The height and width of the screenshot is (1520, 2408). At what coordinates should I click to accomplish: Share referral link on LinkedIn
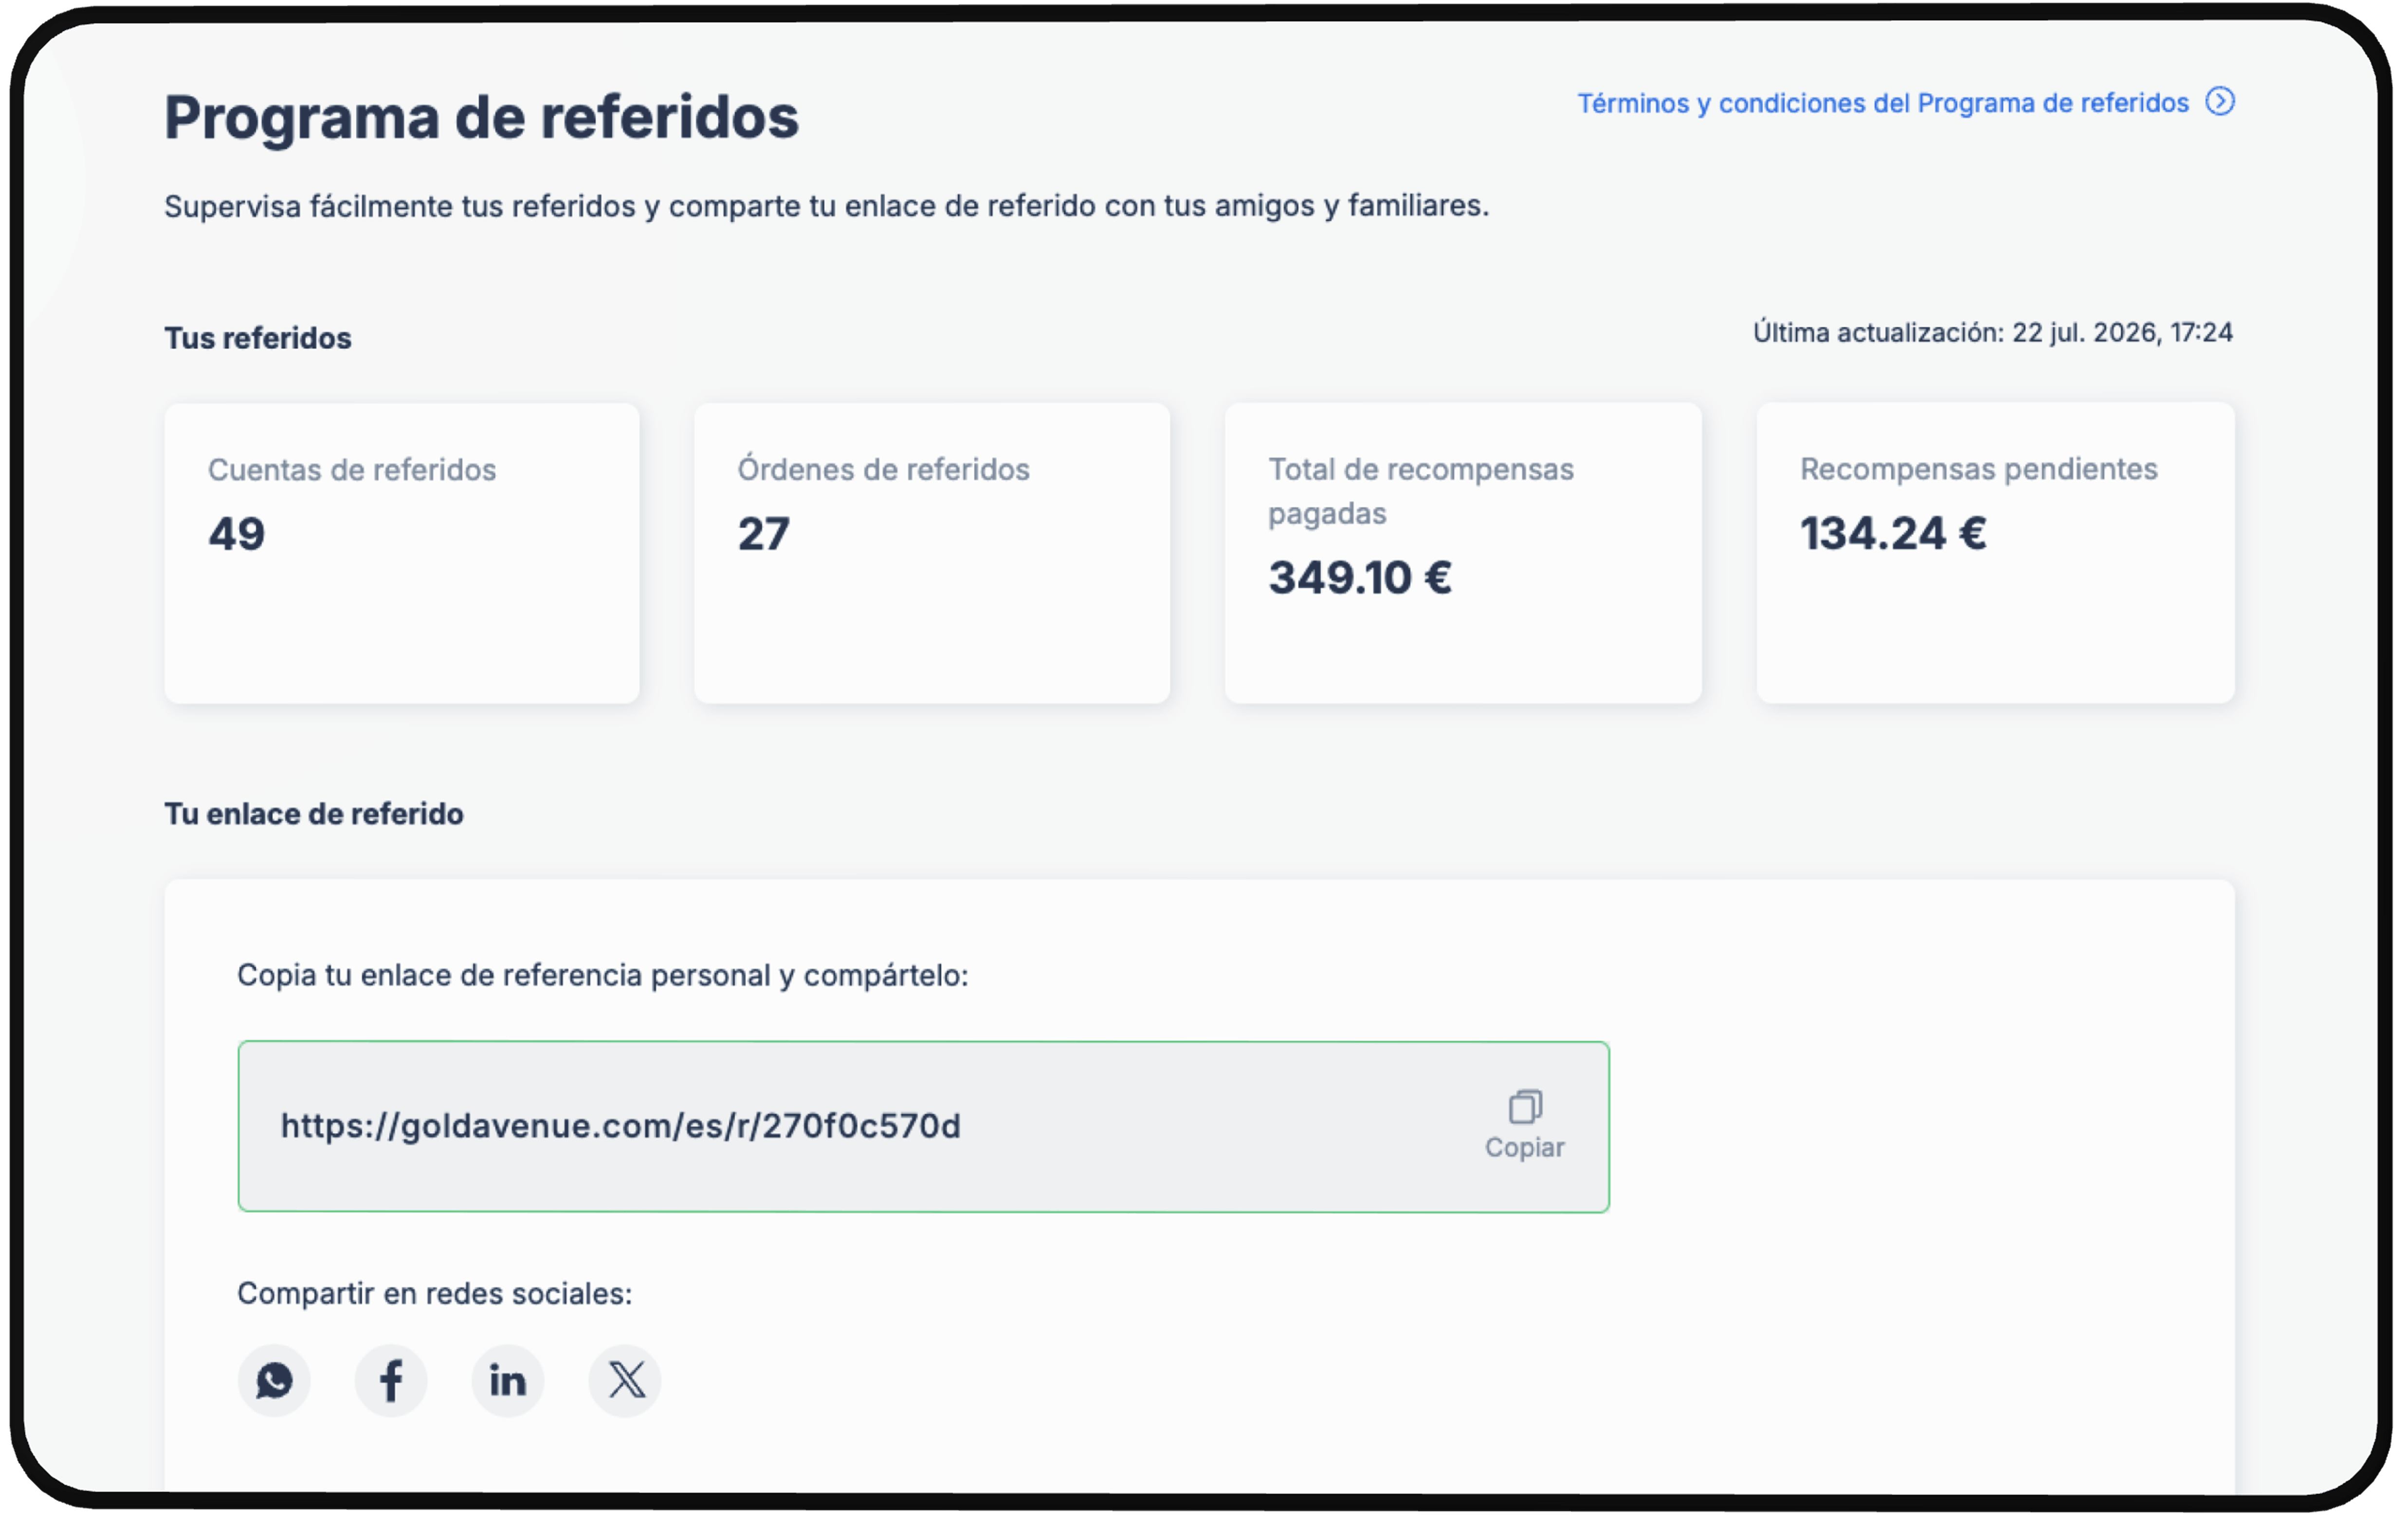(x=508, y=1381)
